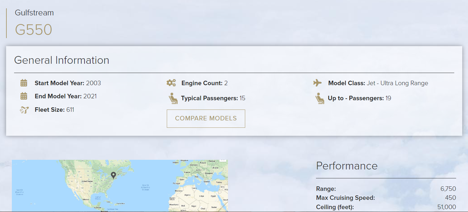The width and height of the screenshot is (468, 212).
Task: Click Mexico on the map
Action: tap(86, 200)
